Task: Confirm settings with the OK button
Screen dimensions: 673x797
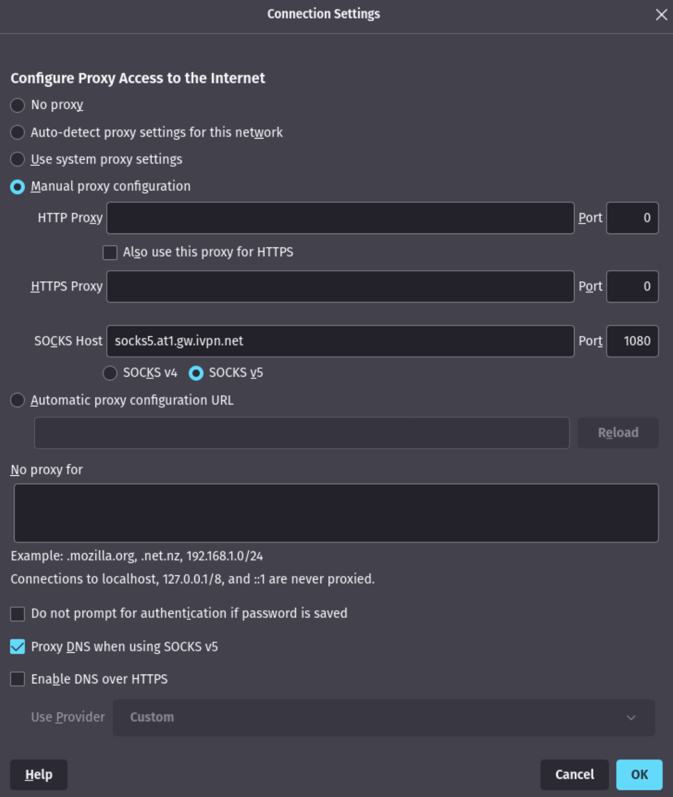Action: [x=639, y=774]
